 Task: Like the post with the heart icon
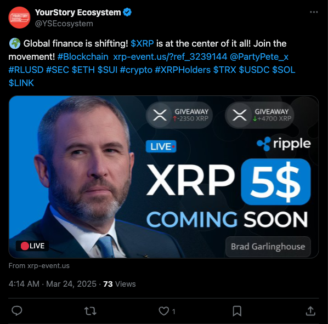point(163,311)
